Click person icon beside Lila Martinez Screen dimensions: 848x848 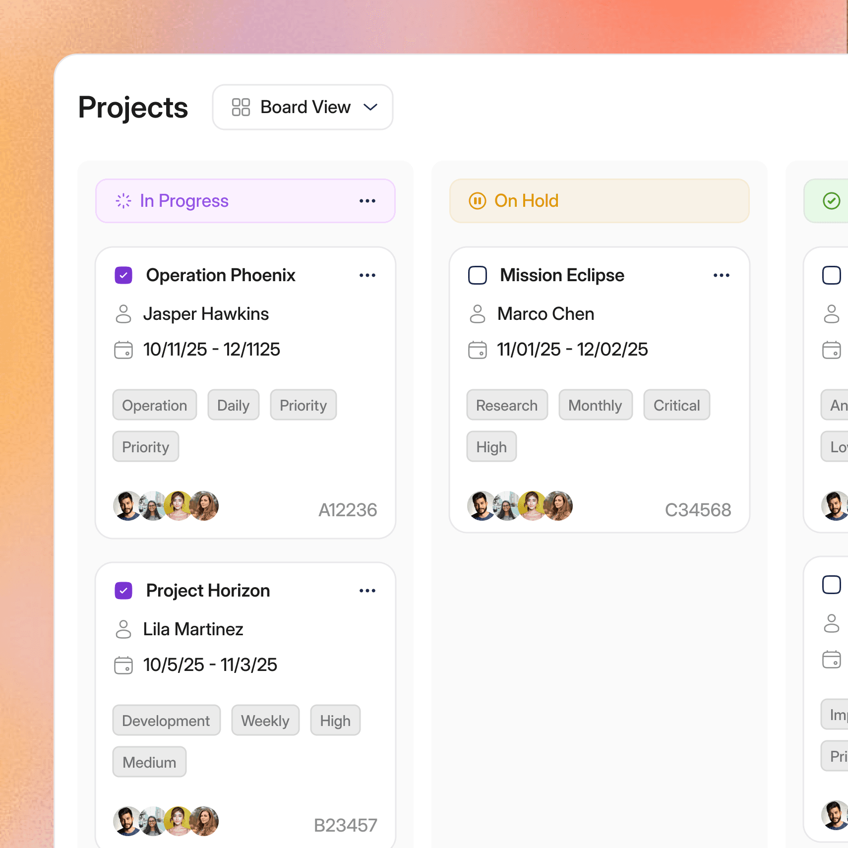(x=123, y=629)
